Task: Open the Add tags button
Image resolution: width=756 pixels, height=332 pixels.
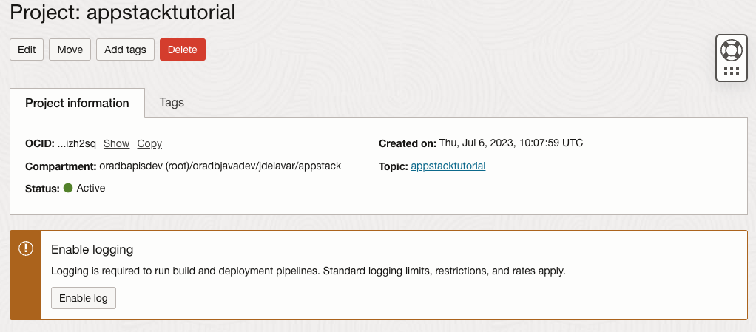Action: point(125,50)
